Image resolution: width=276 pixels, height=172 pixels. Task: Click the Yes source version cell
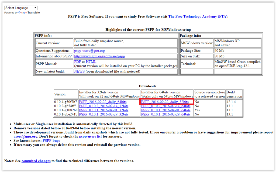point(197,110)
